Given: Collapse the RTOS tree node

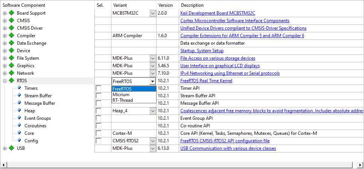Looking at the screenshot, I should pos(5,81).
